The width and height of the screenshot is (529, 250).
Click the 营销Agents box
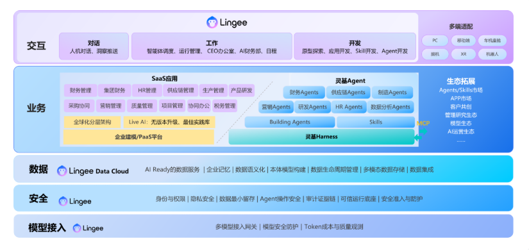(276, 107)
